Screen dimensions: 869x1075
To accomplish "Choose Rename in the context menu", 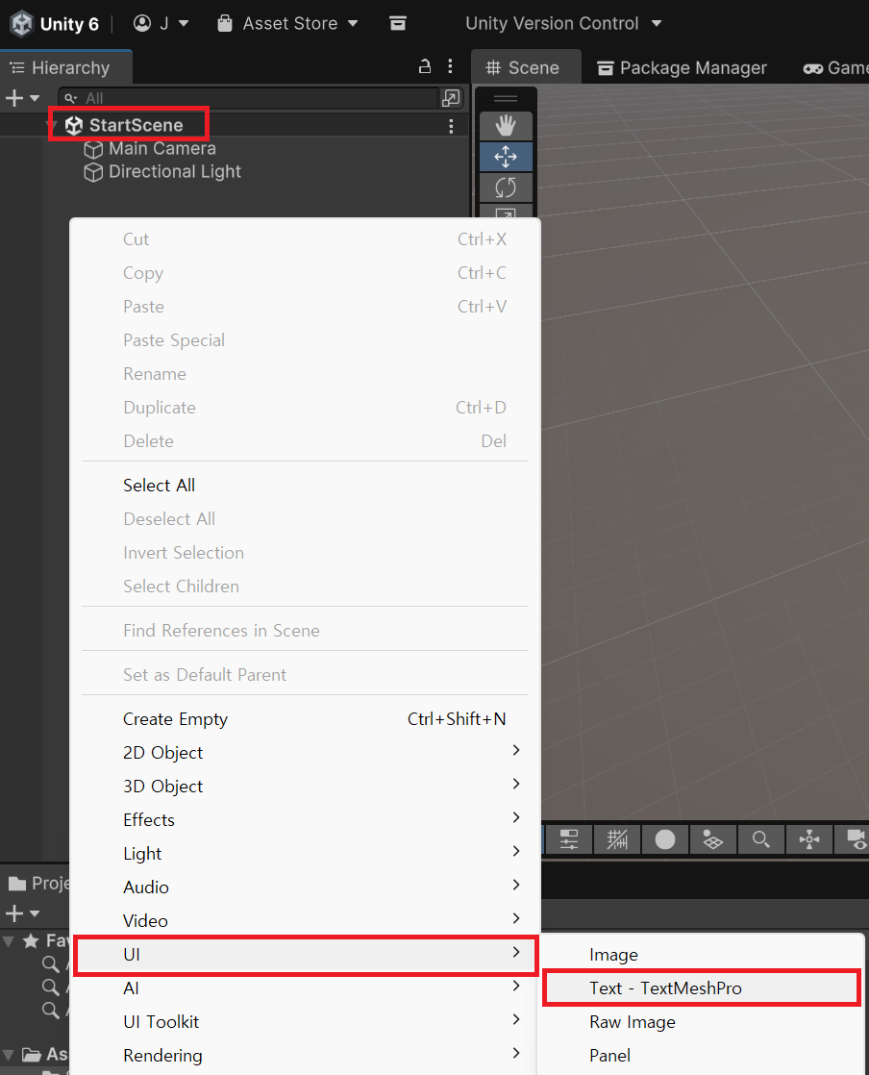I will 305,374.
